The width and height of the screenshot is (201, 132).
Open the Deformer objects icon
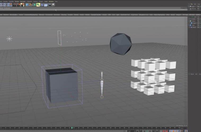coord(42,5)
